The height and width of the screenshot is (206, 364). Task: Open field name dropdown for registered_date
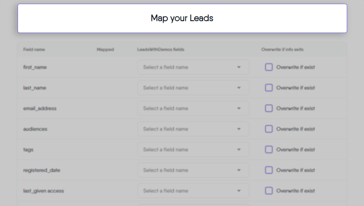click(x=193, y=170)
